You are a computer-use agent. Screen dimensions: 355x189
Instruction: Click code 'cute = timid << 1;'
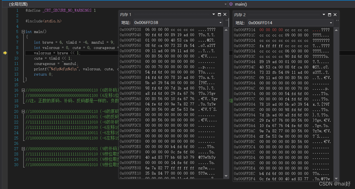coord(53,58)
